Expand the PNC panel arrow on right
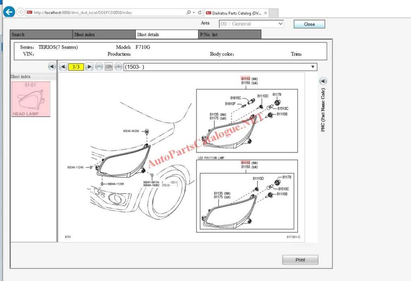The height and width of the screenshot is (281, 411). pyautogui.click(x=323, y=81)
